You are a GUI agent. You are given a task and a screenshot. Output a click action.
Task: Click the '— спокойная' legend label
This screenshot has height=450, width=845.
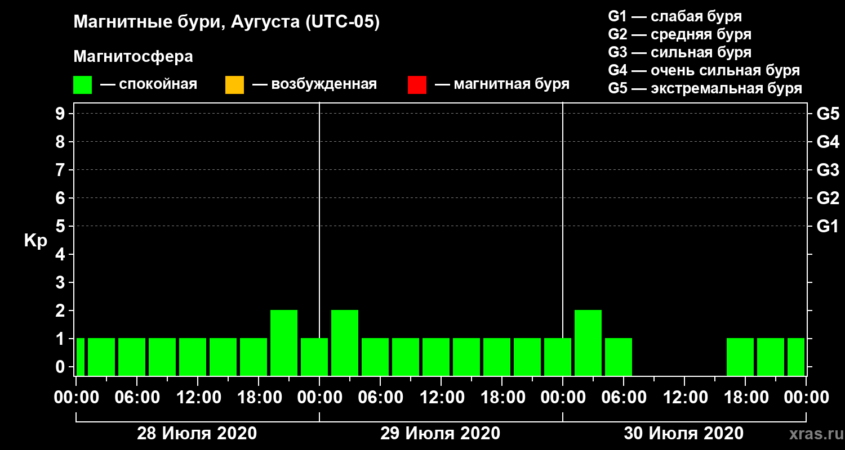tap(149, 85)
